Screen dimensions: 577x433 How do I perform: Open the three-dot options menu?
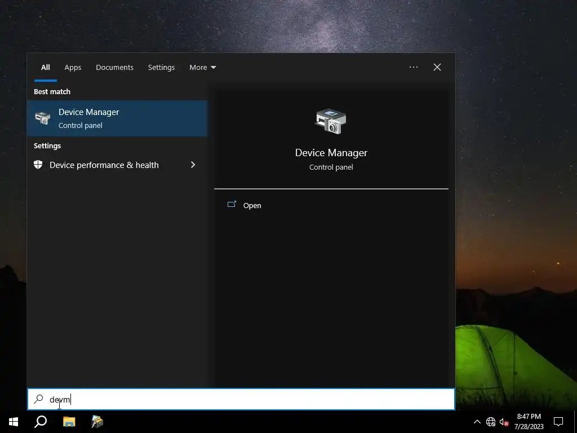coord(413,67)
